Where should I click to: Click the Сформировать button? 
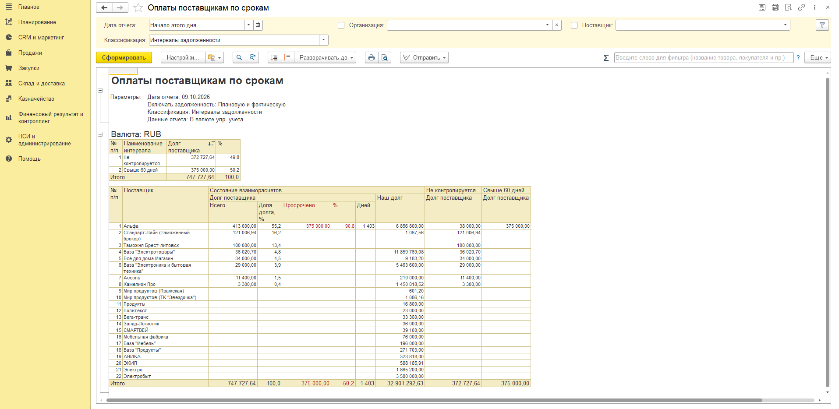(124, 57)
